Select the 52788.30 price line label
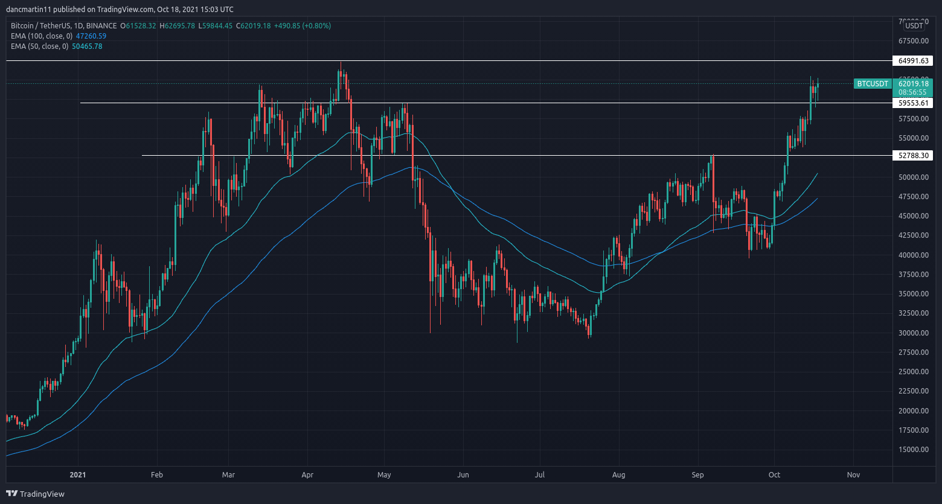Viewport: 942px width, 504px height. (x=912, y=156)
